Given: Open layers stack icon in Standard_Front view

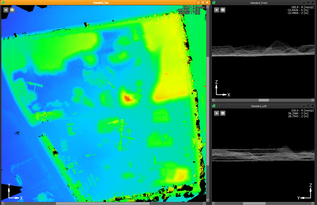Looking at the screenshot, I should tap(223, 10).
